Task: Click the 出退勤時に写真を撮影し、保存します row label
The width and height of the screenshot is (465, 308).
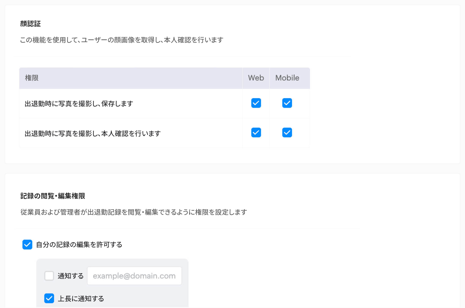Action: 78,104
